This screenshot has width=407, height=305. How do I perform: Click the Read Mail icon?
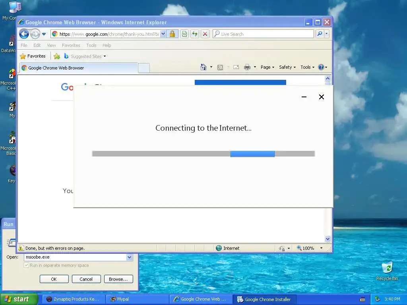coord(236,67)
